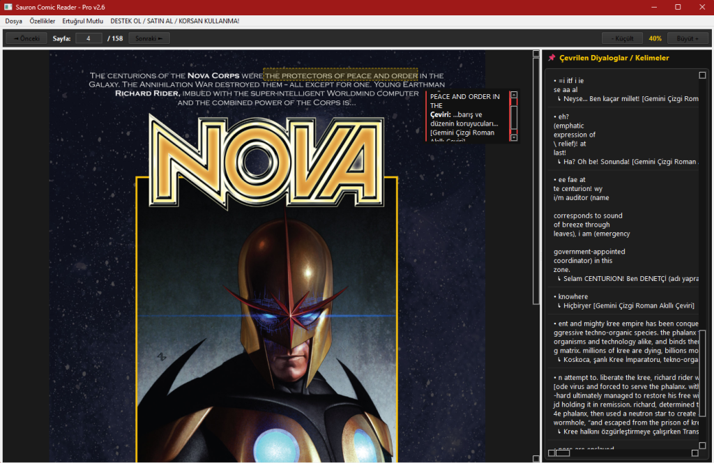Click dialogue panel horizontal scroll right arrow

[695, 453]
